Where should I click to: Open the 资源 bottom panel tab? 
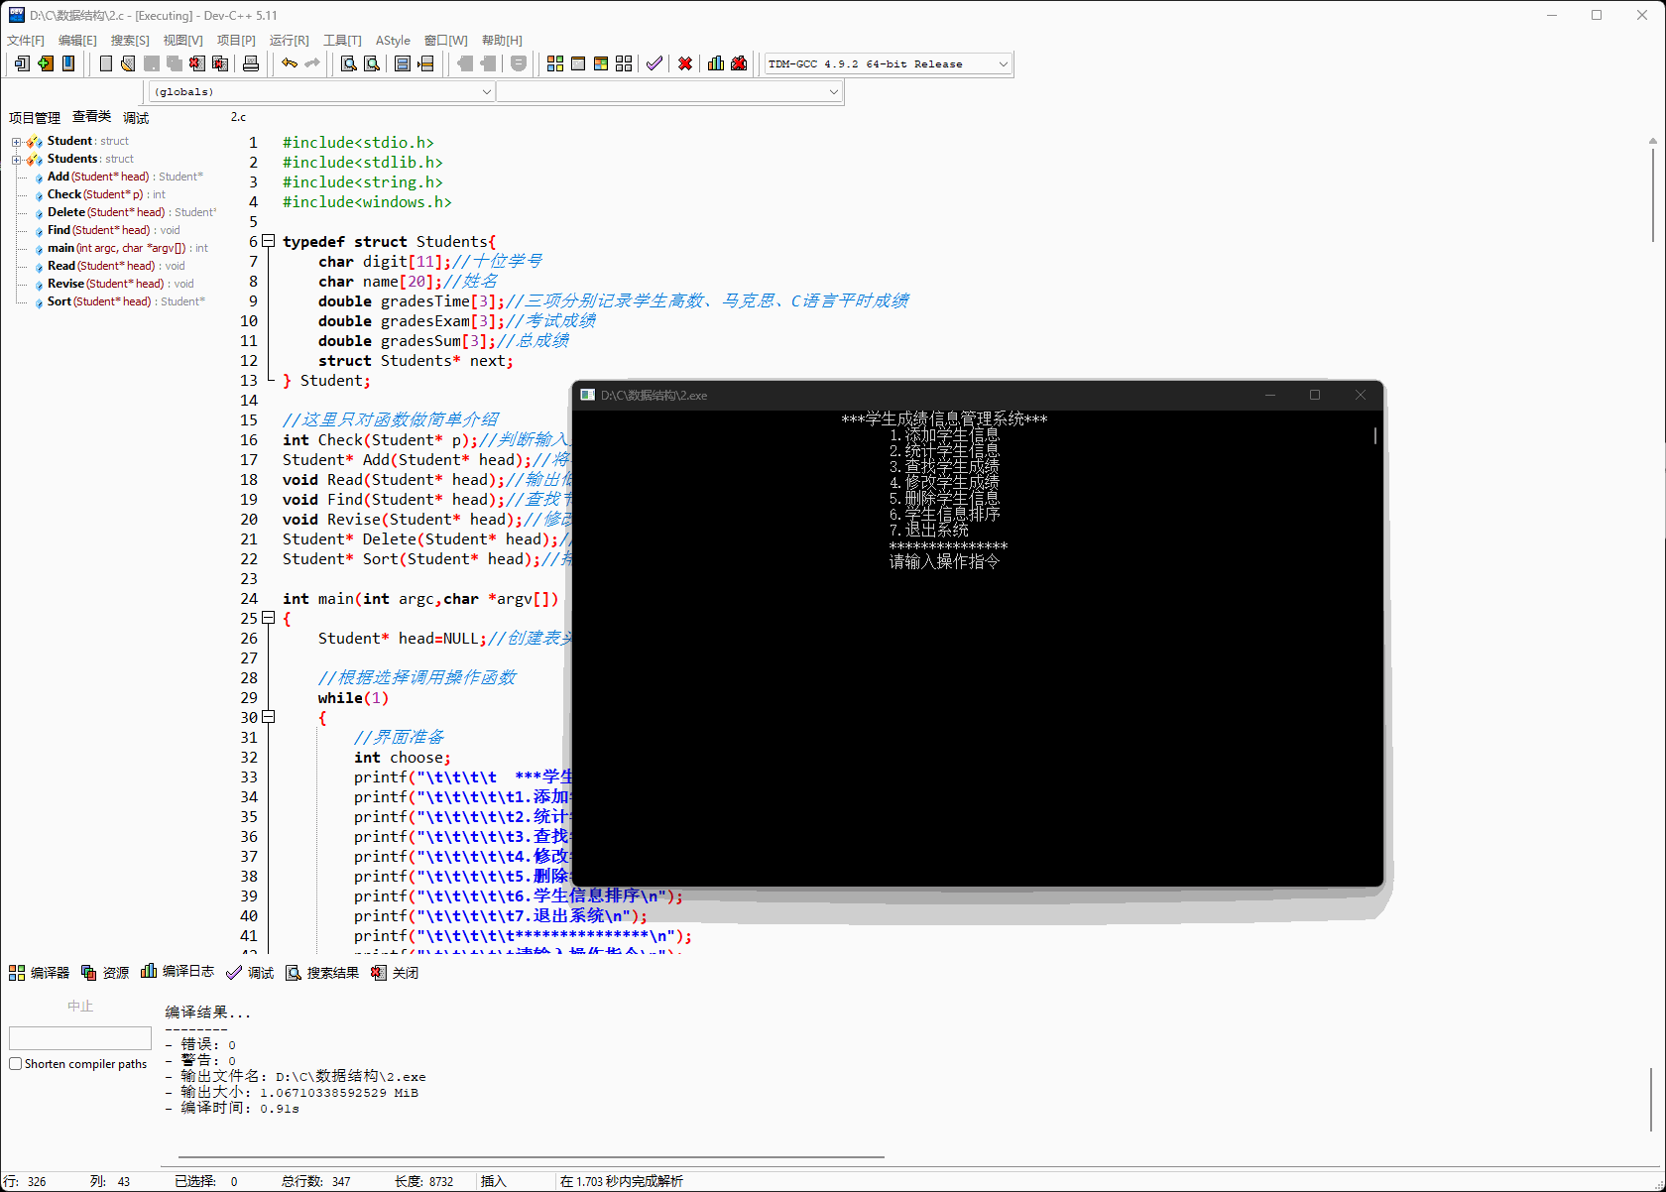point(105,973)
